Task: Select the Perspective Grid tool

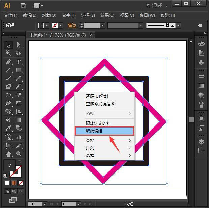Action: [19, 111]
